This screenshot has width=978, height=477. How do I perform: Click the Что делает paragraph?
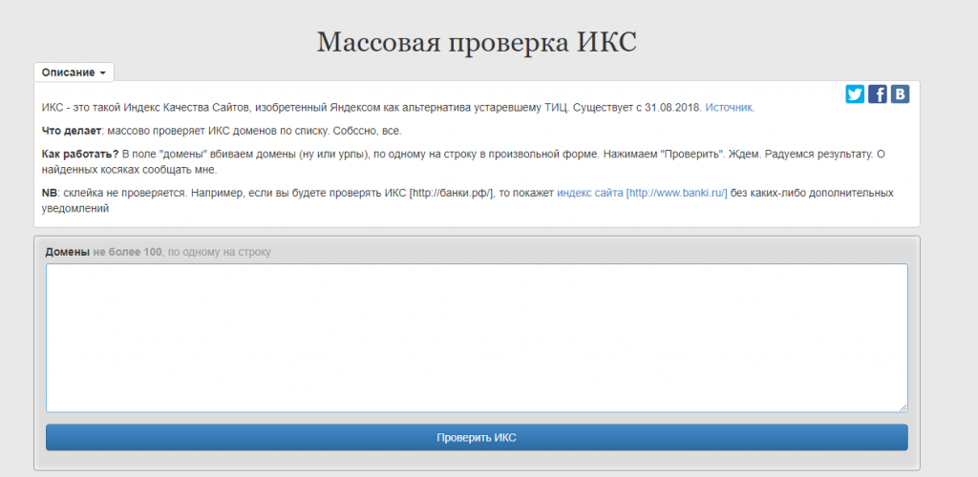[222, 132]
